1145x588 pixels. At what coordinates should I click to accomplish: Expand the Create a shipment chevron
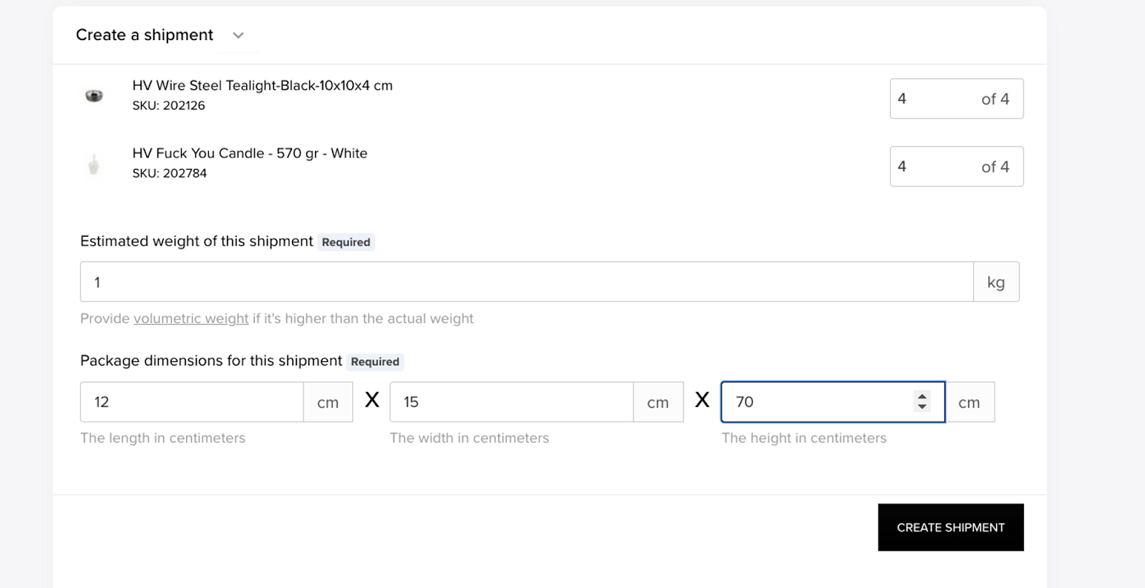[x=238, y=36]
